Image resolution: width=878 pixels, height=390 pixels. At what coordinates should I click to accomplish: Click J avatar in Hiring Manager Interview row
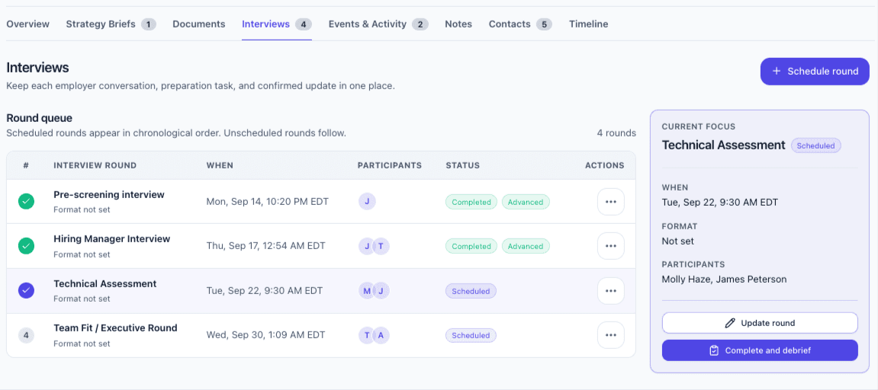point(366,245)
